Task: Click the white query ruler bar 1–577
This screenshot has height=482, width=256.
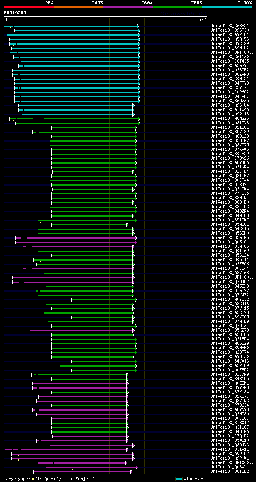Action: (x=106, y=16)
